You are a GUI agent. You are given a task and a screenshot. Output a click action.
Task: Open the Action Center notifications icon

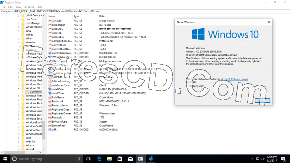pos(283,159)
